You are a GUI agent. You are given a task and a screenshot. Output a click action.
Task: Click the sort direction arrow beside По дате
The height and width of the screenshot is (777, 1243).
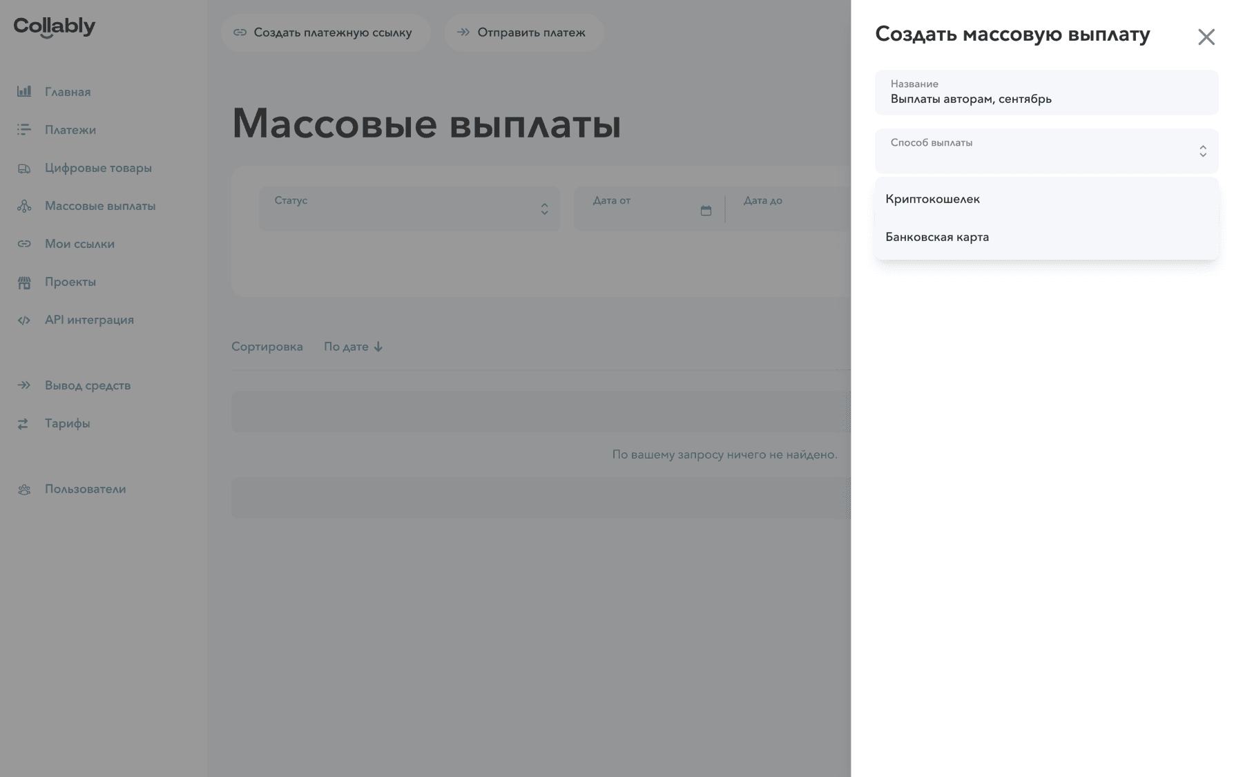coord(378,347)
